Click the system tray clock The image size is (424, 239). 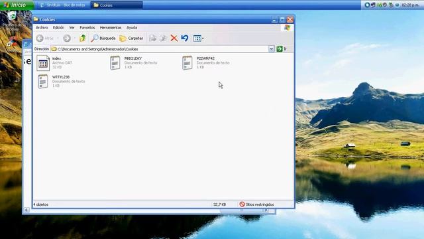click(x=410, y=5)
